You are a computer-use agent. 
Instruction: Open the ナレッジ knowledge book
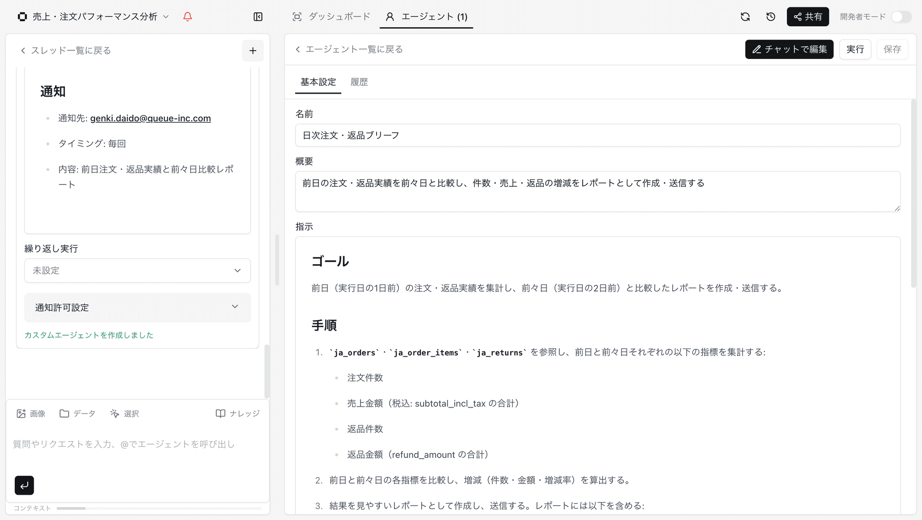238,414
